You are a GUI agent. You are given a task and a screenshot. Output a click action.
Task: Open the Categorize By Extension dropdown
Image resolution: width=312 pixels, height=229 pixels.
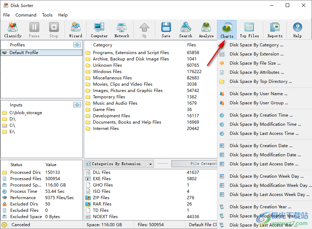point(119,164)
